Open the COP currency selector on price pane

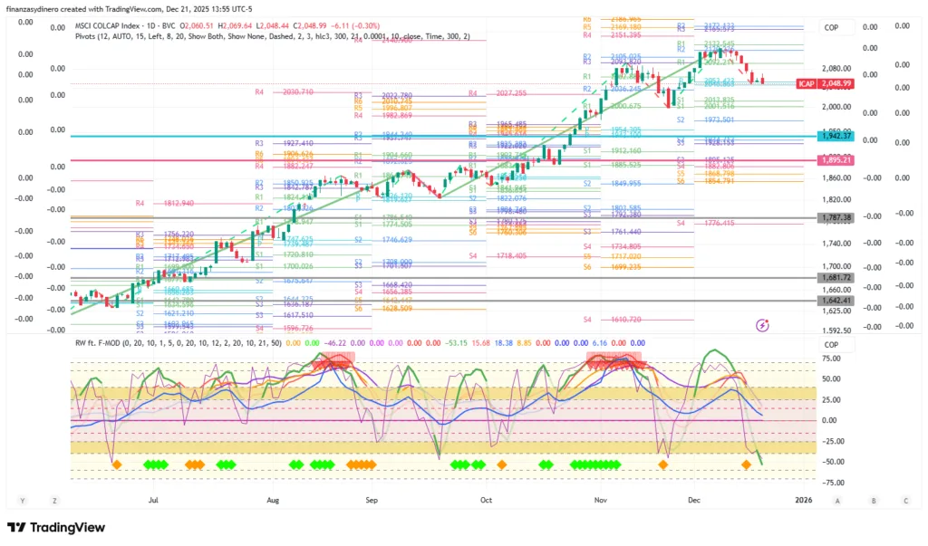coord(831,28)
